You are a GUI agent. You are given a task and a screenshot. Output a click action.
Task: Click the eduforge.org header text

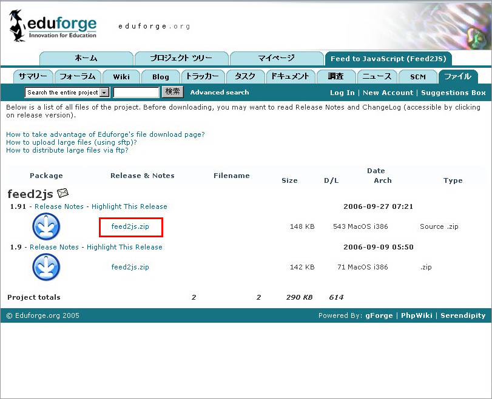pyautogui.click(x=154, y=26)
